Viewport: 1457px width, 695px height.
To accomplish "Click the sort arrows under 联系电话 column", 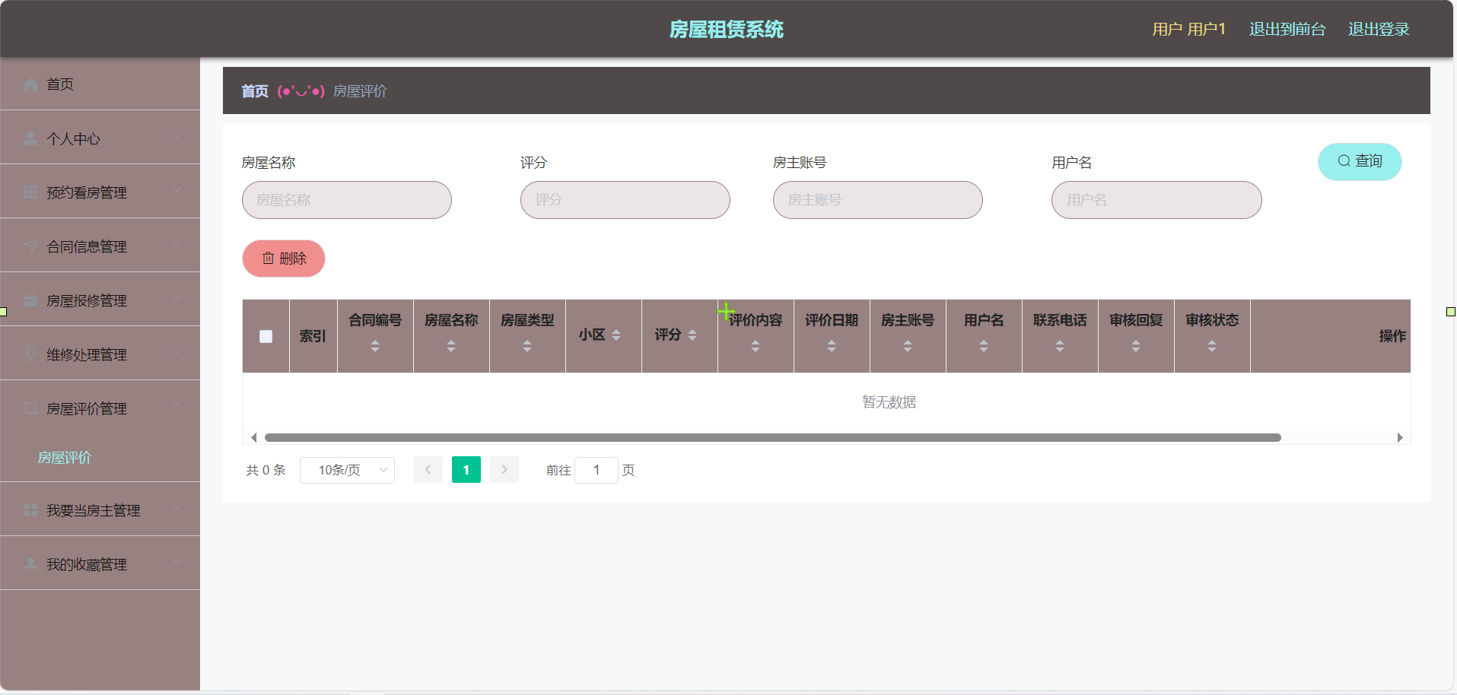I will (x=1060, y=346).
